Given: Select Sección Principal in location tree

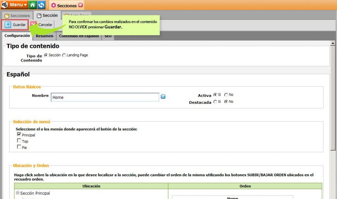Looking at the screenshot, I should click(35, 193).
